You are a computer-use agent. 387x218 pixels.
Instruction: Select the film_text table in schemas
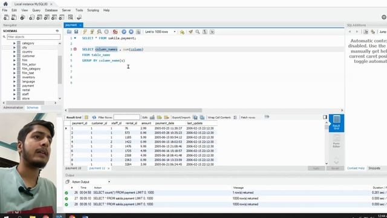(x=28, y=73)
